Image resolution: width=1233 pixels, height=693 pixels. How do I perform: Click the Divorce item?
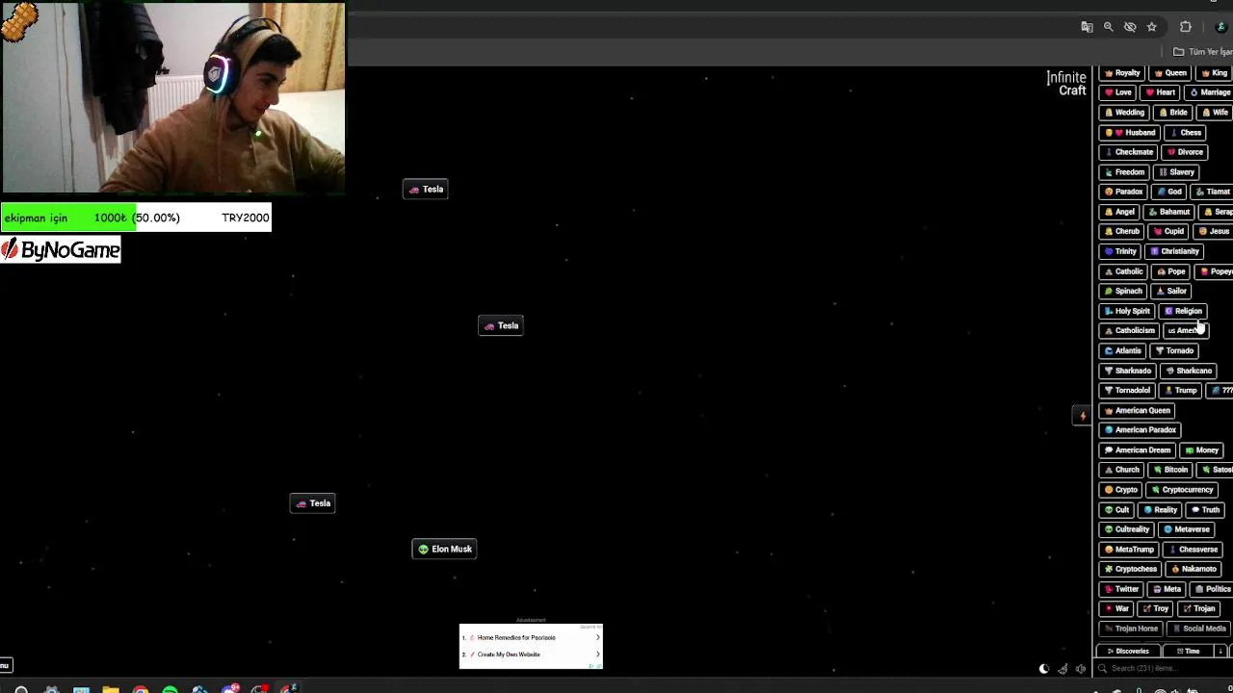1185,152
